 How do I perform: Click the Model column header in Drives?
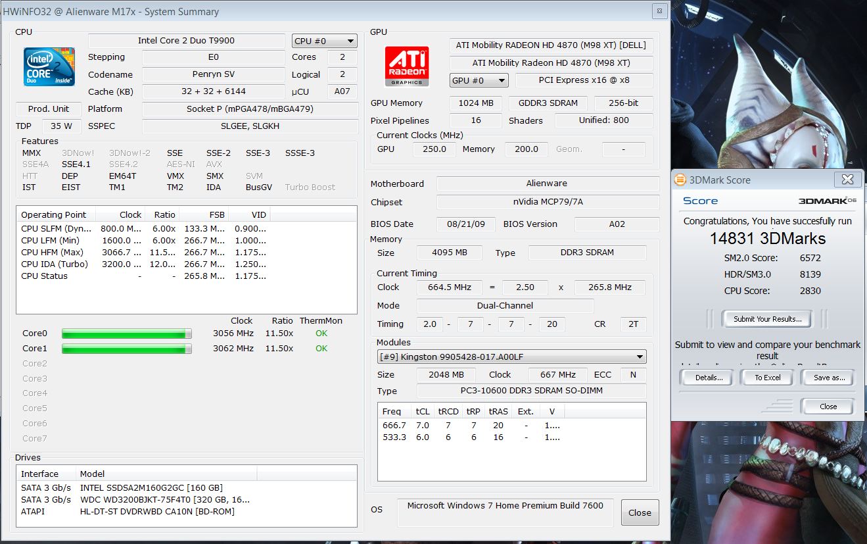tap(166, 474)
